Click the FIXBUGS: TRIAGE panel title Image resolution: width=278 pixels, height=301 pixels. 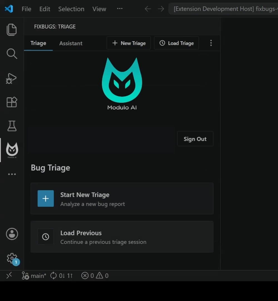tap(55, 26)
